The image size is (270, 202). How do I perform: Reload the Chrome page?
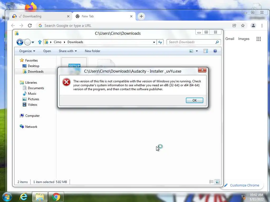point(30,26)
